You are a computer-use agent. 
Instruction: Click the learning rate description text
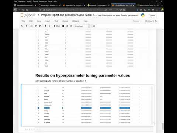pyautogui.click(x=60, y=81)
